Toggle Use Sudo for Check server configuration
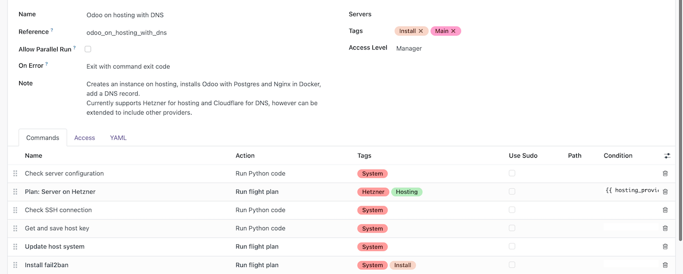This screenshot has height=274, width=683. click(512, 173)
